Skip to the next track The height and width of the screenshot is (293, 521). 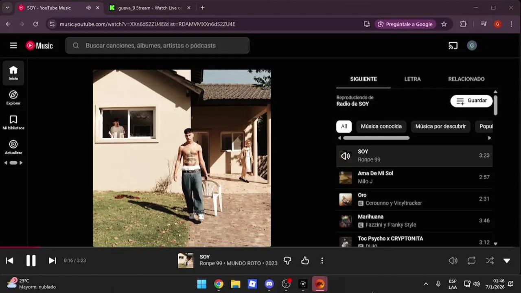[x=52, y=260]
